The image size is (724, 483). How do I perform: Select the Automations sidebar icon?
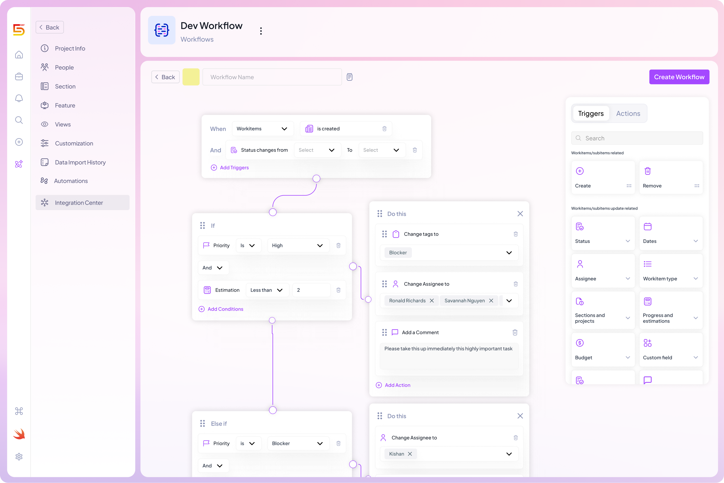point(45,181)
